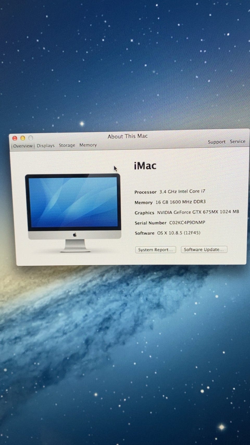Click the serial number C02KC4P9DNMP

pos(187,222)
